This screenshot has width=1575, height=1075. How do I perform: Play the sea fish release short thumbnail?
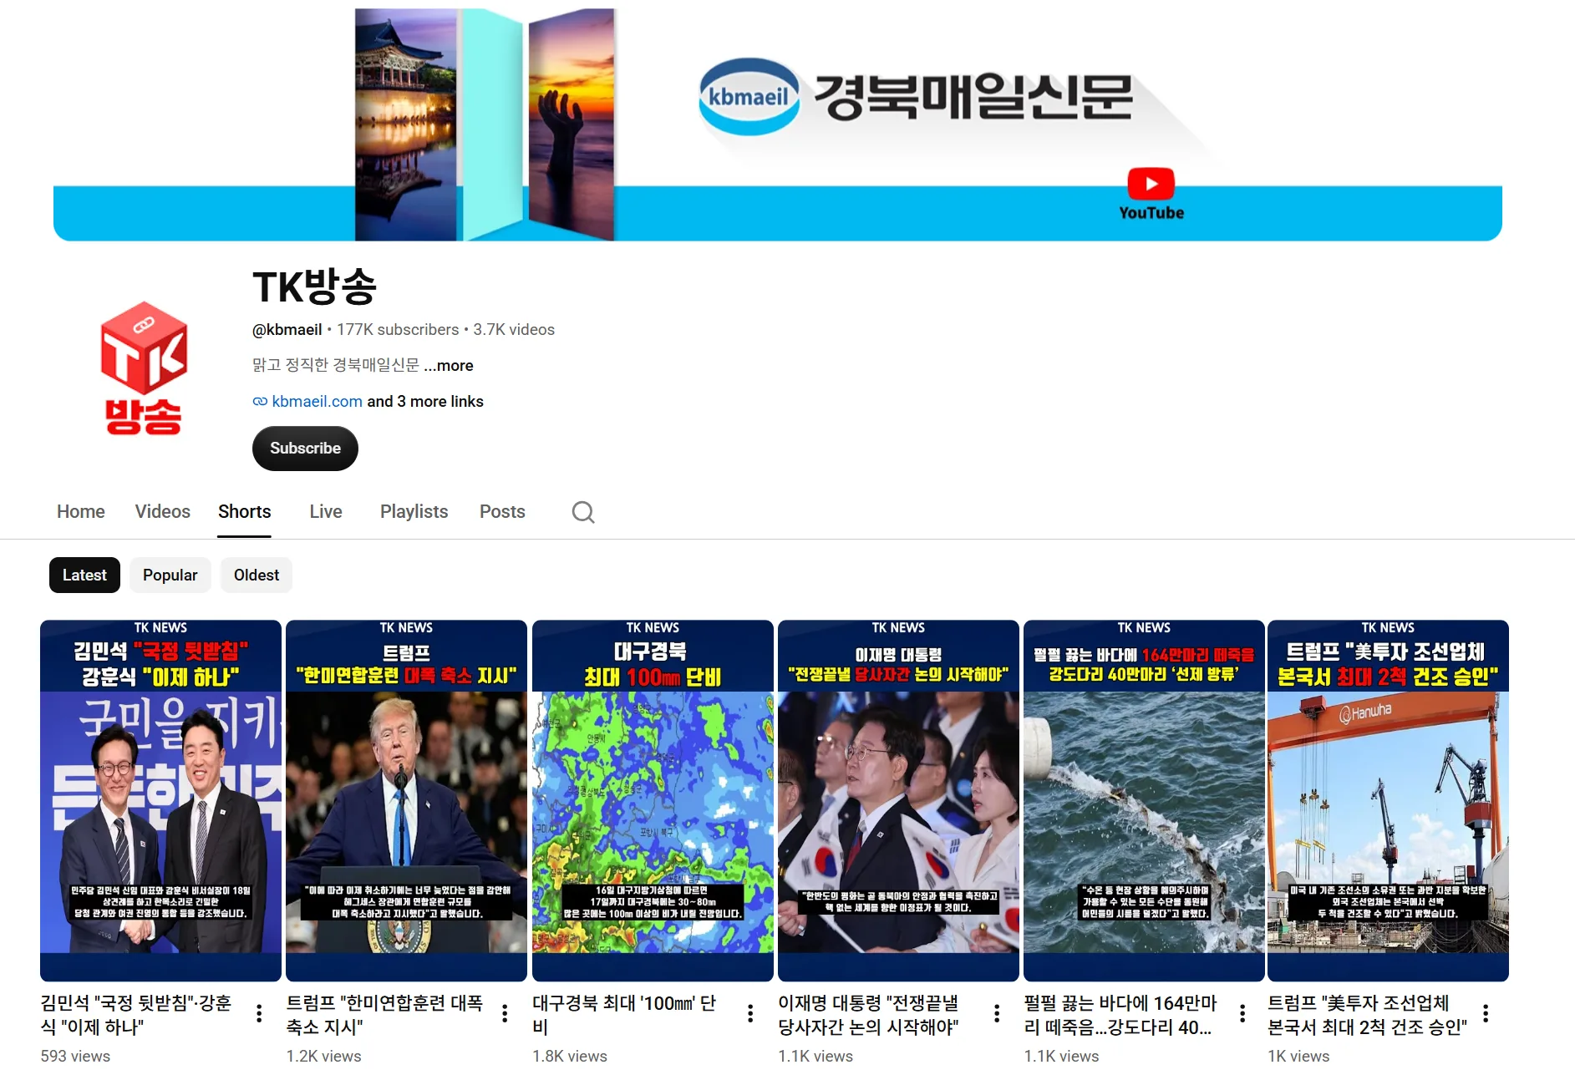click(x=1144, y=800)
